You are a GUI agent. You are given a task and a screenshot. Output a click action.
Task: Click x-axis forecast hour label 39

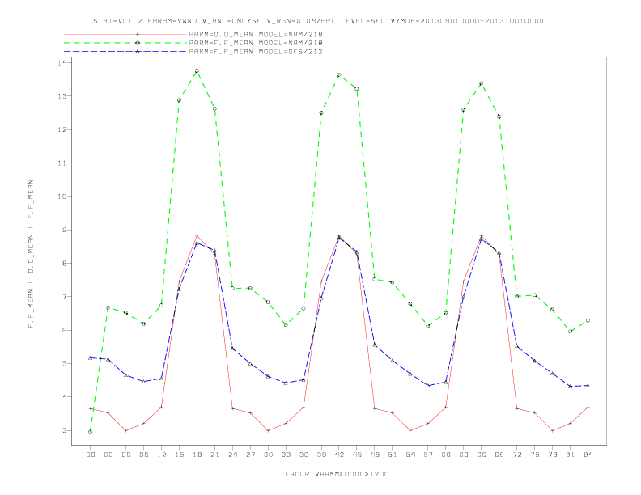tap(321, 455)
